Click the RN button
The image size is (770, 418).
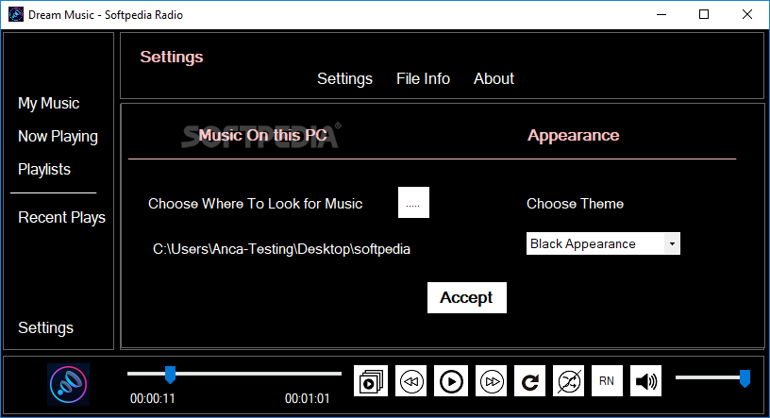pyautogui.click(x=607, y=380)
